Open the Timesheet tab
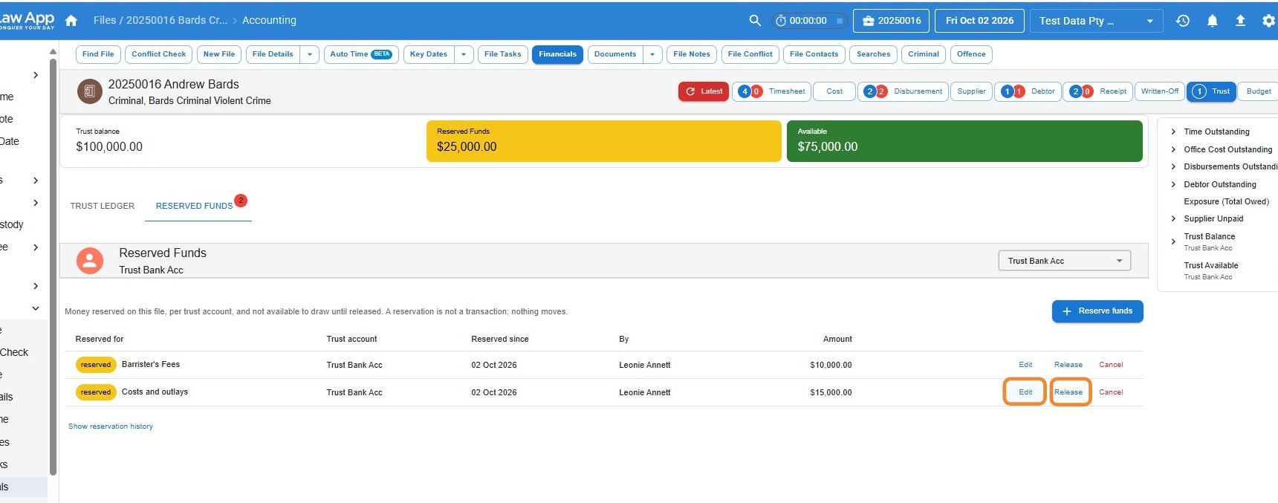 771,91
